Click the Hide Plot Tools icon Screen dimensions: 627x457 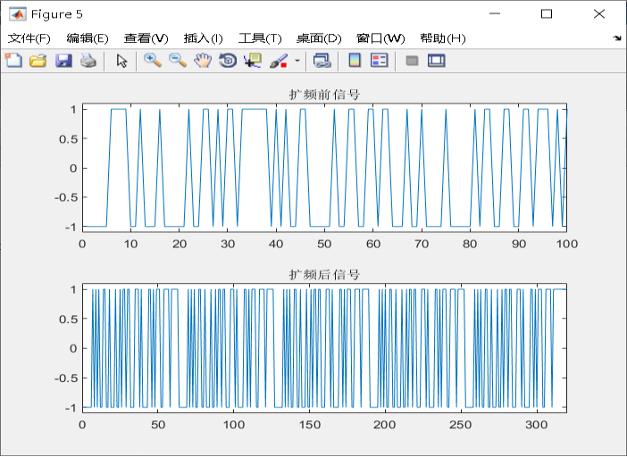click(412, 61)
